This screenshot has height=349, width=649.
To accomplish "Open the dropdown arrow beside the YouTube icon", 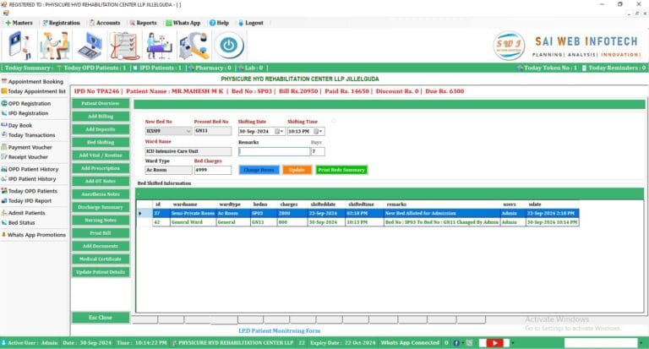I will point(512,343).
